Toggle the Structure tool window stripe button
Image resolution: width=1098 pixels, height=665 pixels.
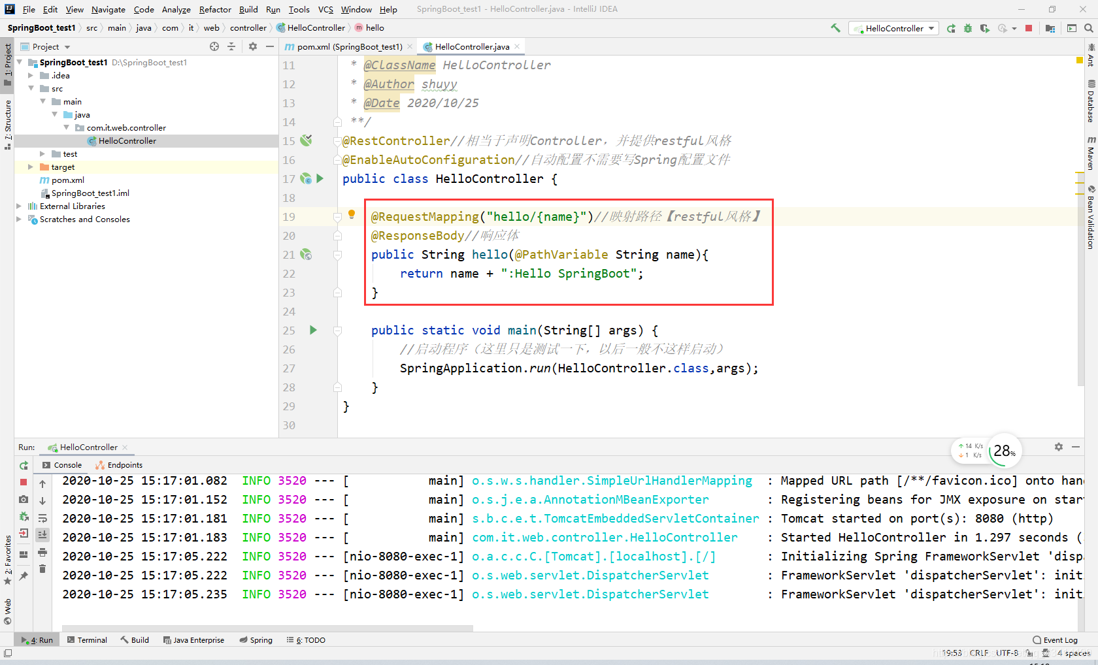click(x=7, y=125)
